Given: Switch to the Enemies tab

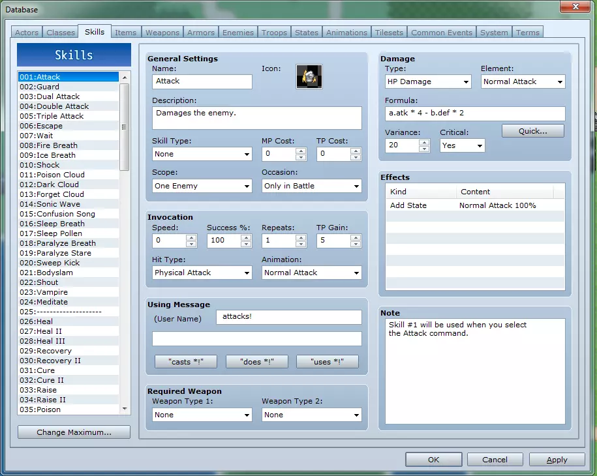Looking at the screenshot, I should tap(238, 33).
